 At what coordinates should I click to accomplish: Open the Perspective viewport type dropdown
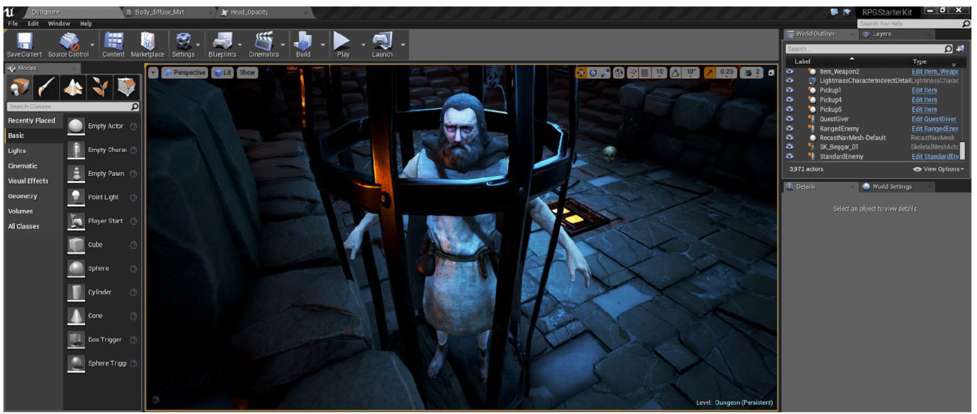[x=184, y=73]
